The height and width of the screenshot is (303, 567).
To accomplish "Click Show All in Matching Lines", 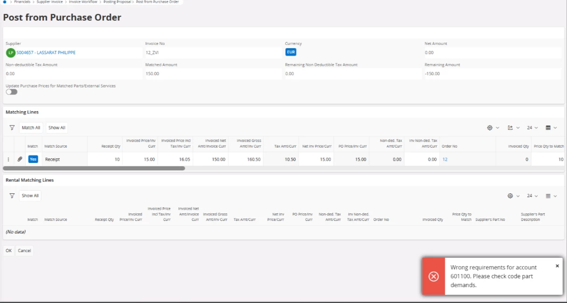I will (x=57, y=127).
